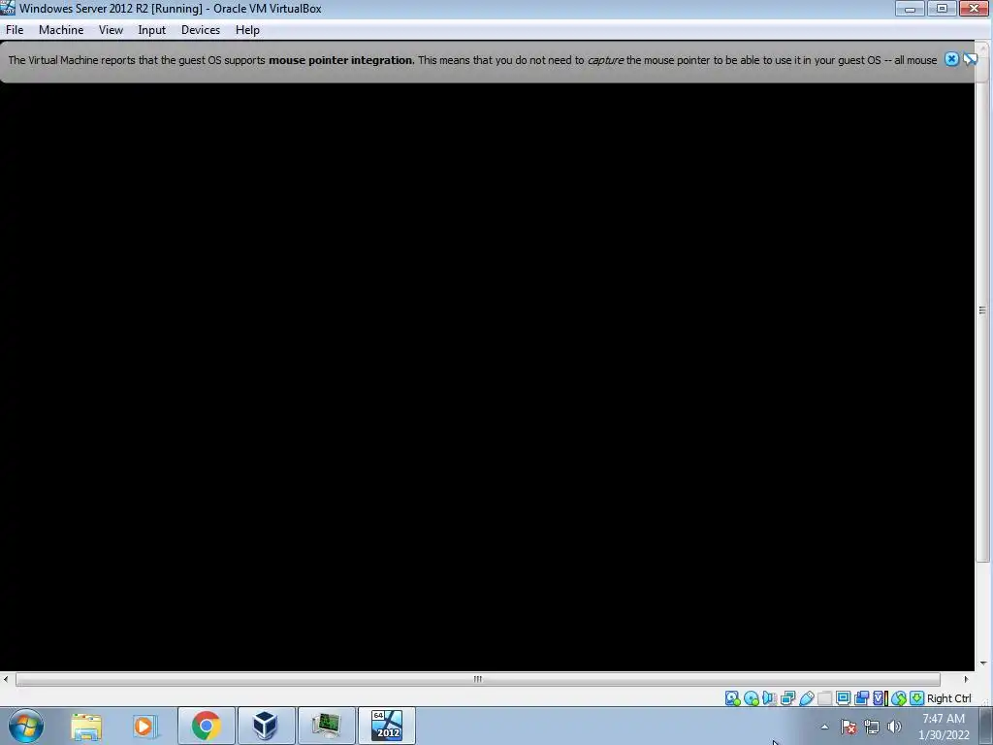Open the Help menu
The image size is (993, 745).
click(x=247, y=30)
